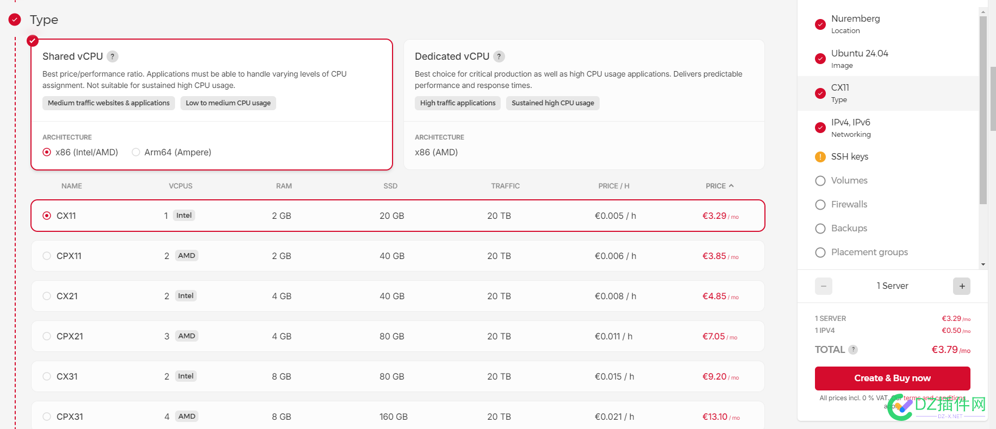The image size is (996, 429).
Task: Jump to Ubuntu 24.04 Image step
Action: (x=888, y=59)
